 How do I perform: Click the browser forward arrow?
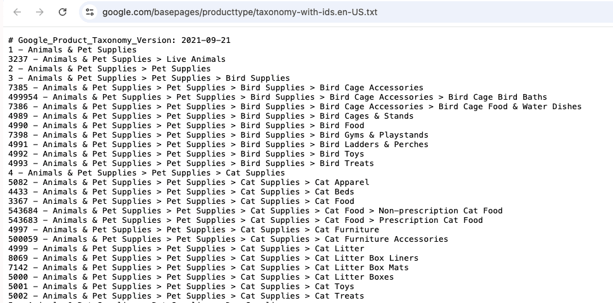[40, 12]
